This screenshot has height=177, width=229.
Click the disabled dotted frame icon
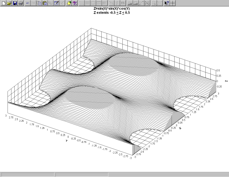pos(93,3)
